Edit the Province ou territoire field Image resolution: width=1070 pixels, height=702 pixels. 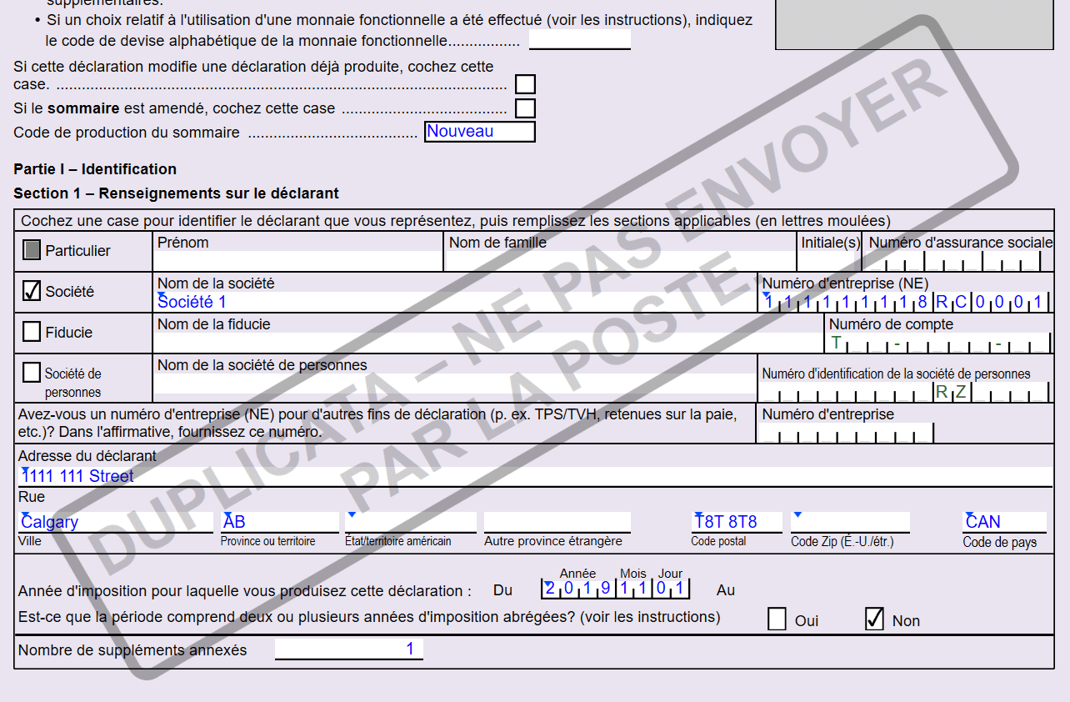click(x=280, y=522)
